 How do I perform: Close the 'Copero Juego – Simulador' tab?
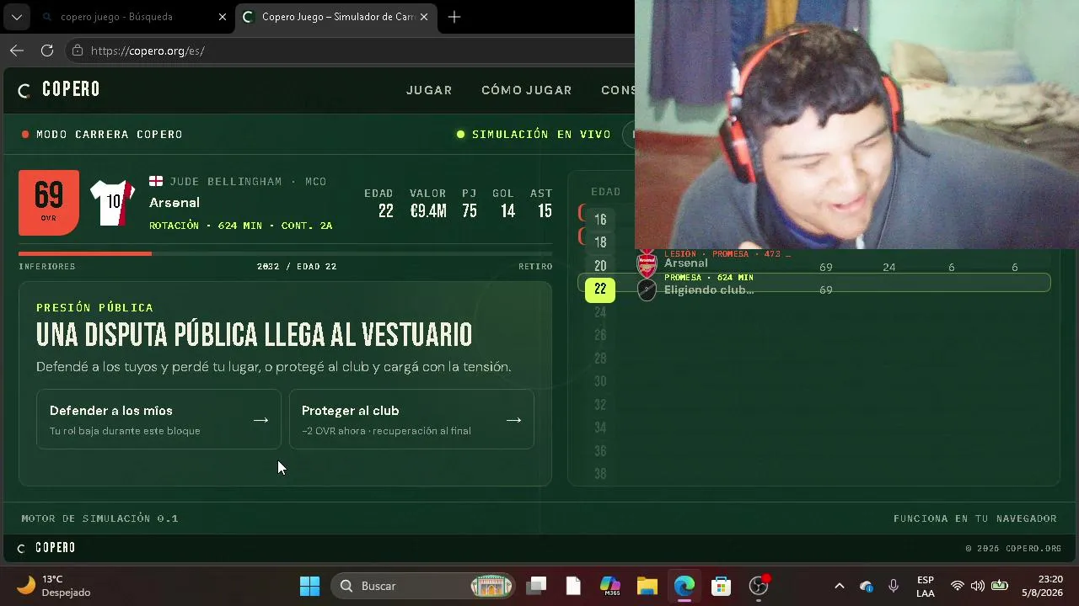click(x=424, y=17)
